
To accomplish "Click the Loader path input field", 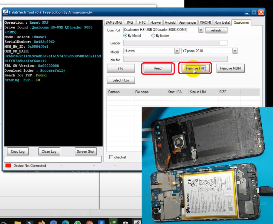I will (171, 43).
